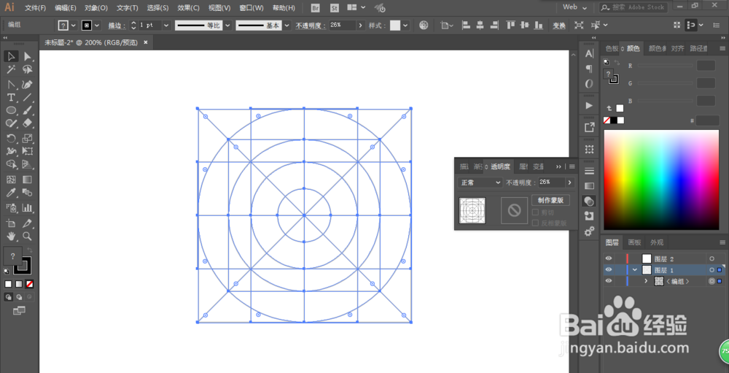Select the Type tool
The width and height of the screenshot is (729, 373).
pyautogui.click(x=11, y=97)
